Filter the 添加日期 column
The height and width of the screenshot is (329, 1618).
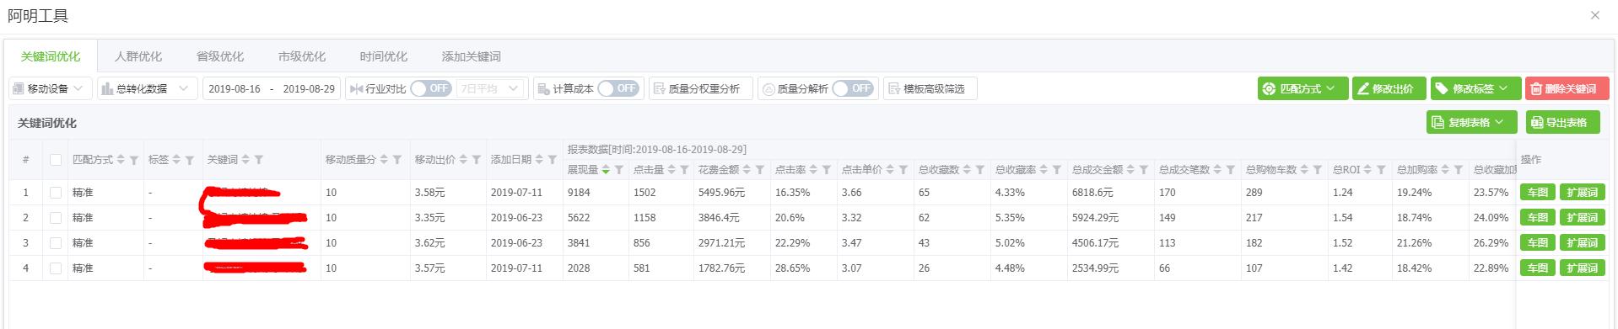click(x=553, y=160)
